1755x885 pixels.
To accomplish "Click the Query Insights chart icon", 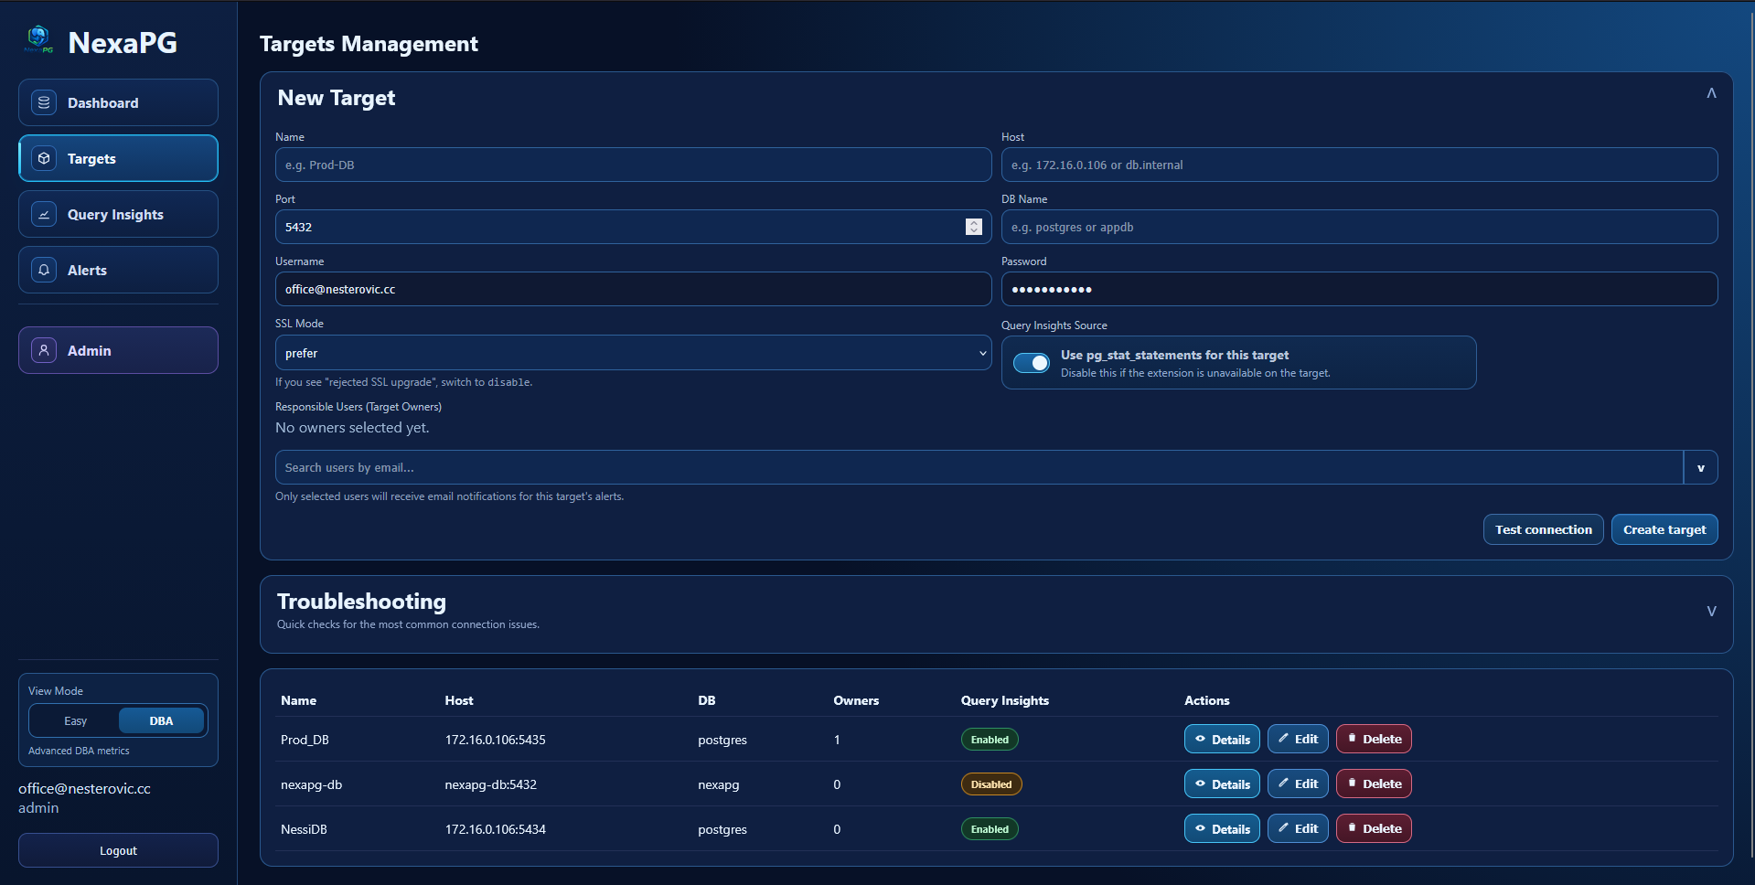I will 44,214.
